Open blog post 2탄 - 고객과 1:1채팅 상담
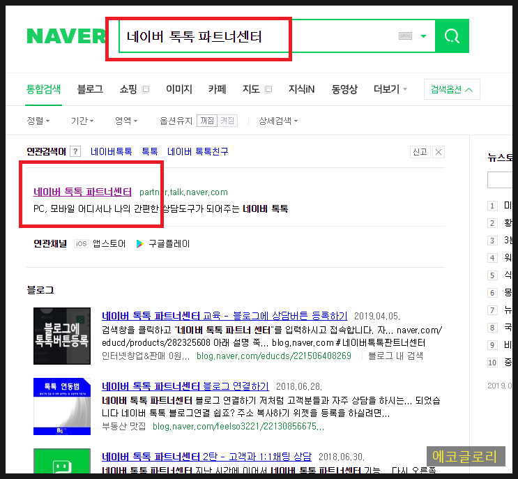Screen dimensions: 518x479 point(207,457)
